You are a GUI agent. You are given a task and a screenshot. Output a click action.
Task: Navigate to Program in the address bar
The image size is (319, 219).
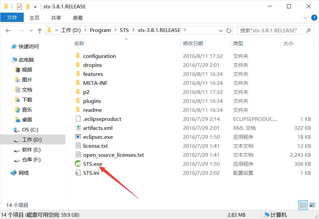100,30
